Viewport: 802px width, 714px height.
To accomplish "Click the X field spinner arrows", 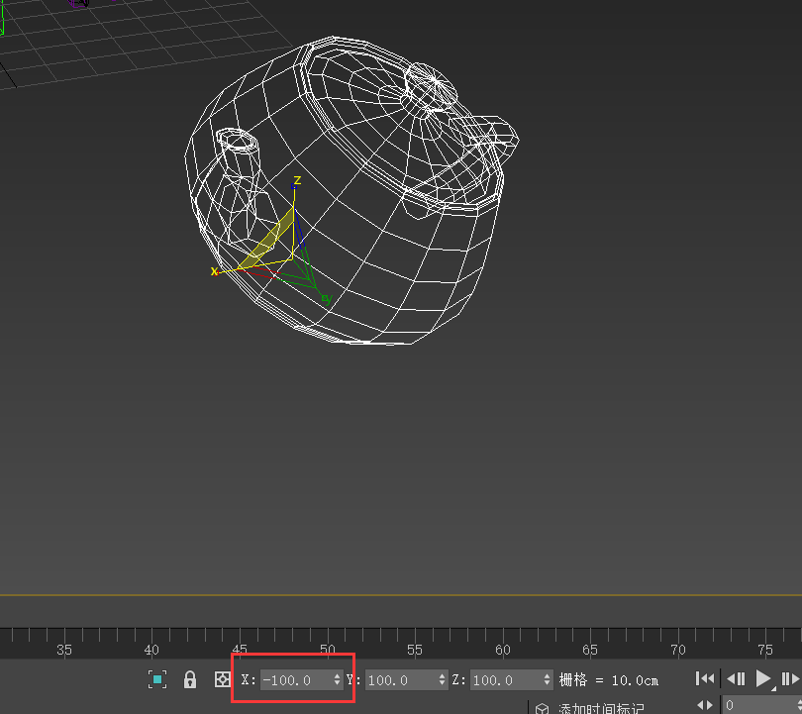I will click(x=337, y=680).
